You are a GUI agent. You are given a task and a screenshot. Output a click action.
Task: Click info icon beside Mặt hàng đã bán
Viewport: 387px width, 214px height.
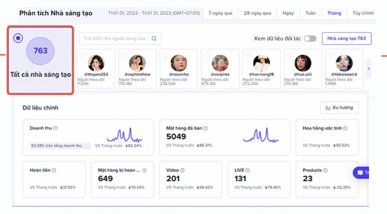pyautogui.click(x=205, y=128)
